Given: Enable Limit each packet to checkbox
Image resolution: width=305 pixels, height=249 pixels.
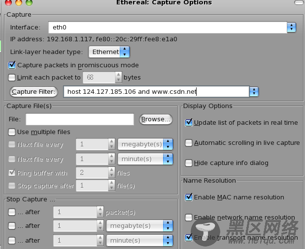Looking at the screenshot, I should coord(12,78).
